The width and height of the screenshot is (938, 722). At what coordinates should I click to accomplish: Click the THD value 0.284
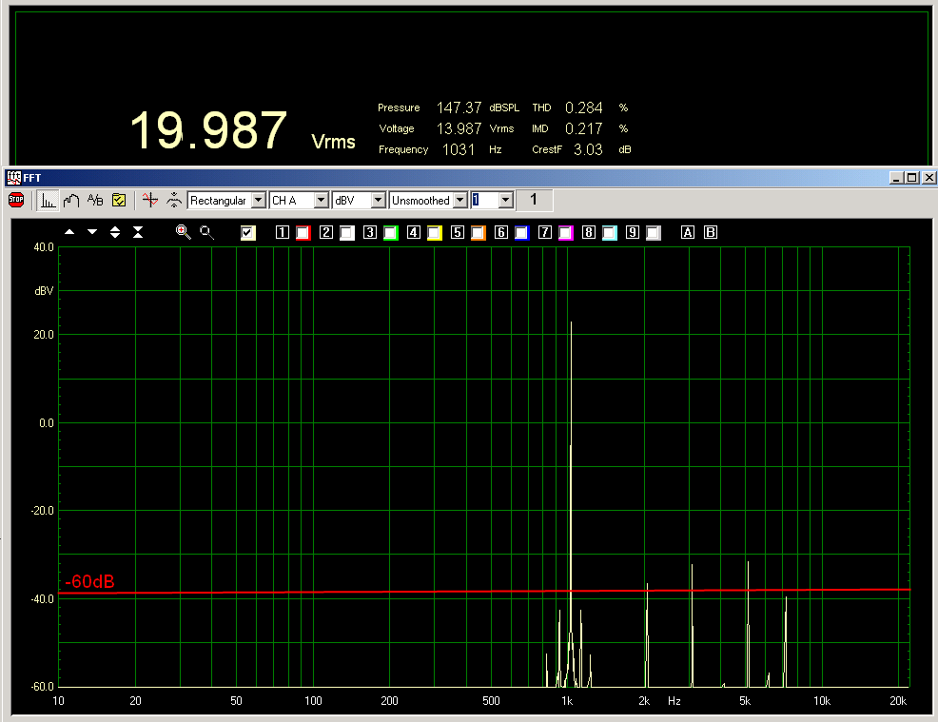coord(584,107)
